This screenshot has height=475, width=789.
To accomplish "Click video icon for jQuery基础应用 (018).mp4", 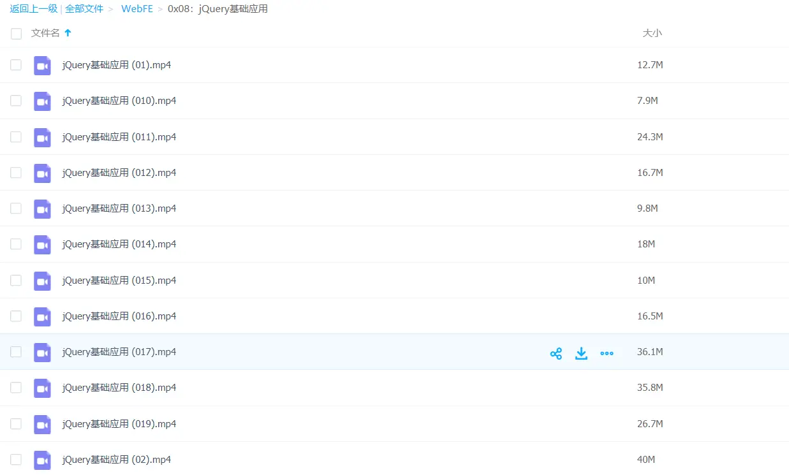I will point(42,388).
